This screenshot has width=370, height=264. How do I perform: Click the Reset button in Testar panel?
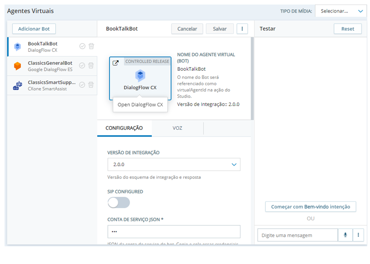(x=348, y=29)
